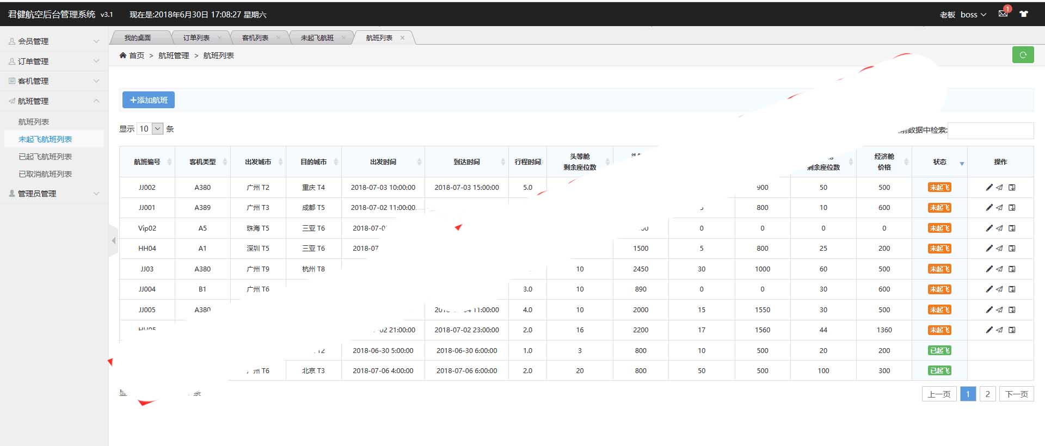Click the t-shirt skin theme icon
1045x446 pixels.
tap(1024, 14)
